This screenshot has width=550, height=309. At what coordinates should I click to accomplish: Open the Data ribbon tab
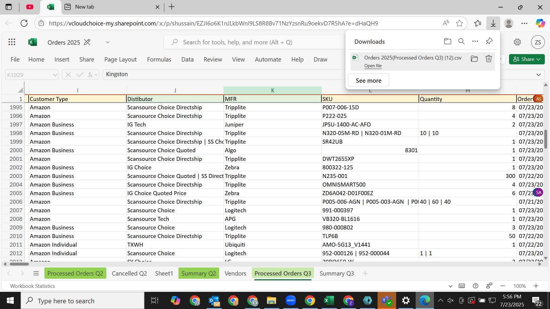(x=187, y=59)
